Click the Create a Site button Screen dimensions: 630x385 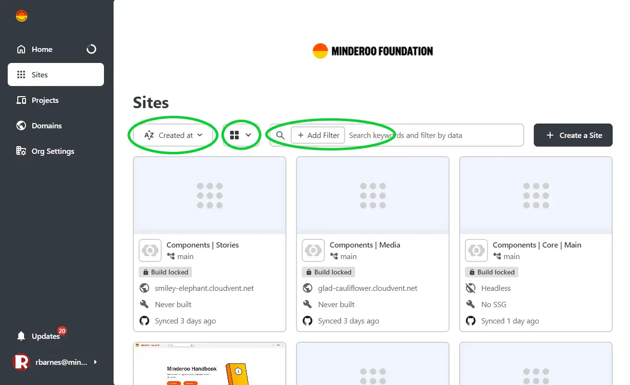(573, 135)
